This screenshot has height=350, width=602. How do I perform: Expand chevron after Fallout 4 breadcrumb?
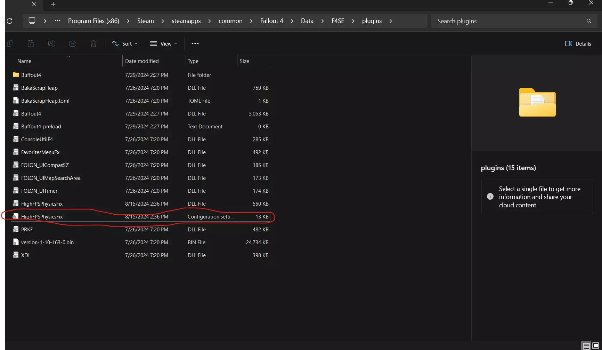[x=292, y=21]
